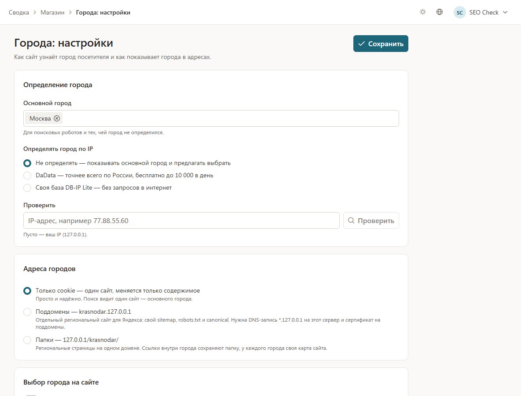521x396 pixels.
Task: Click inside the Основной город field
Action: point(211,118)
